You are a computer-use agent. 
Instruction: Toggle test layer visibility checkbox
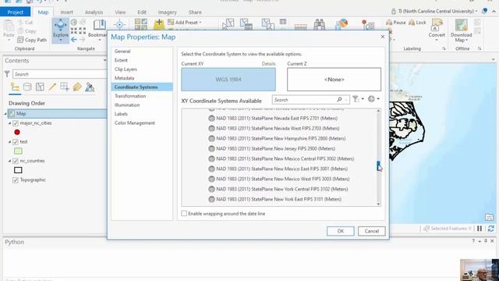pos(16,142)
